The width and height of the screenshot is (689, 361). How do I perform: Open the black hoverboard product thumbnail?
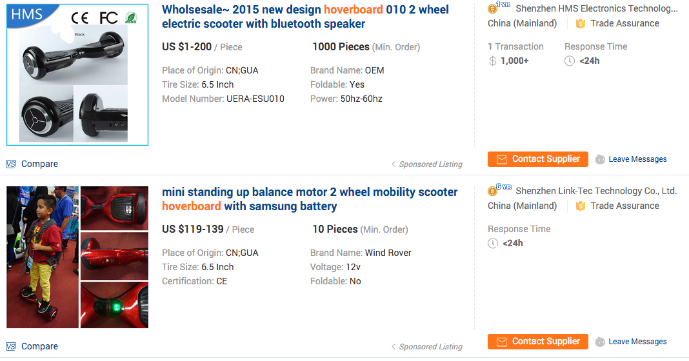coord(77,75)
